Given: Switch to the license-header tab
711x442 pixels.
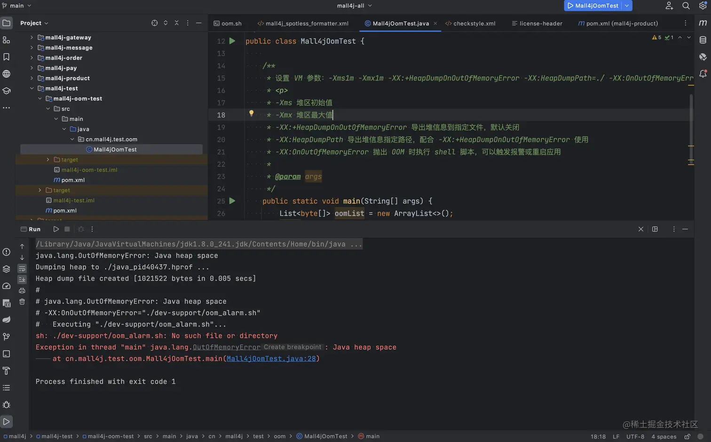Looking at the screenshot, I should pos(537,23).
